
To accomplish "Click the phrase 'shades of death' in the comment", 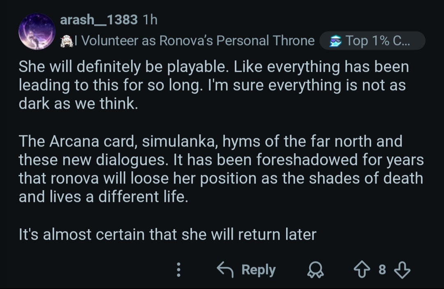I will pos(366,178).
